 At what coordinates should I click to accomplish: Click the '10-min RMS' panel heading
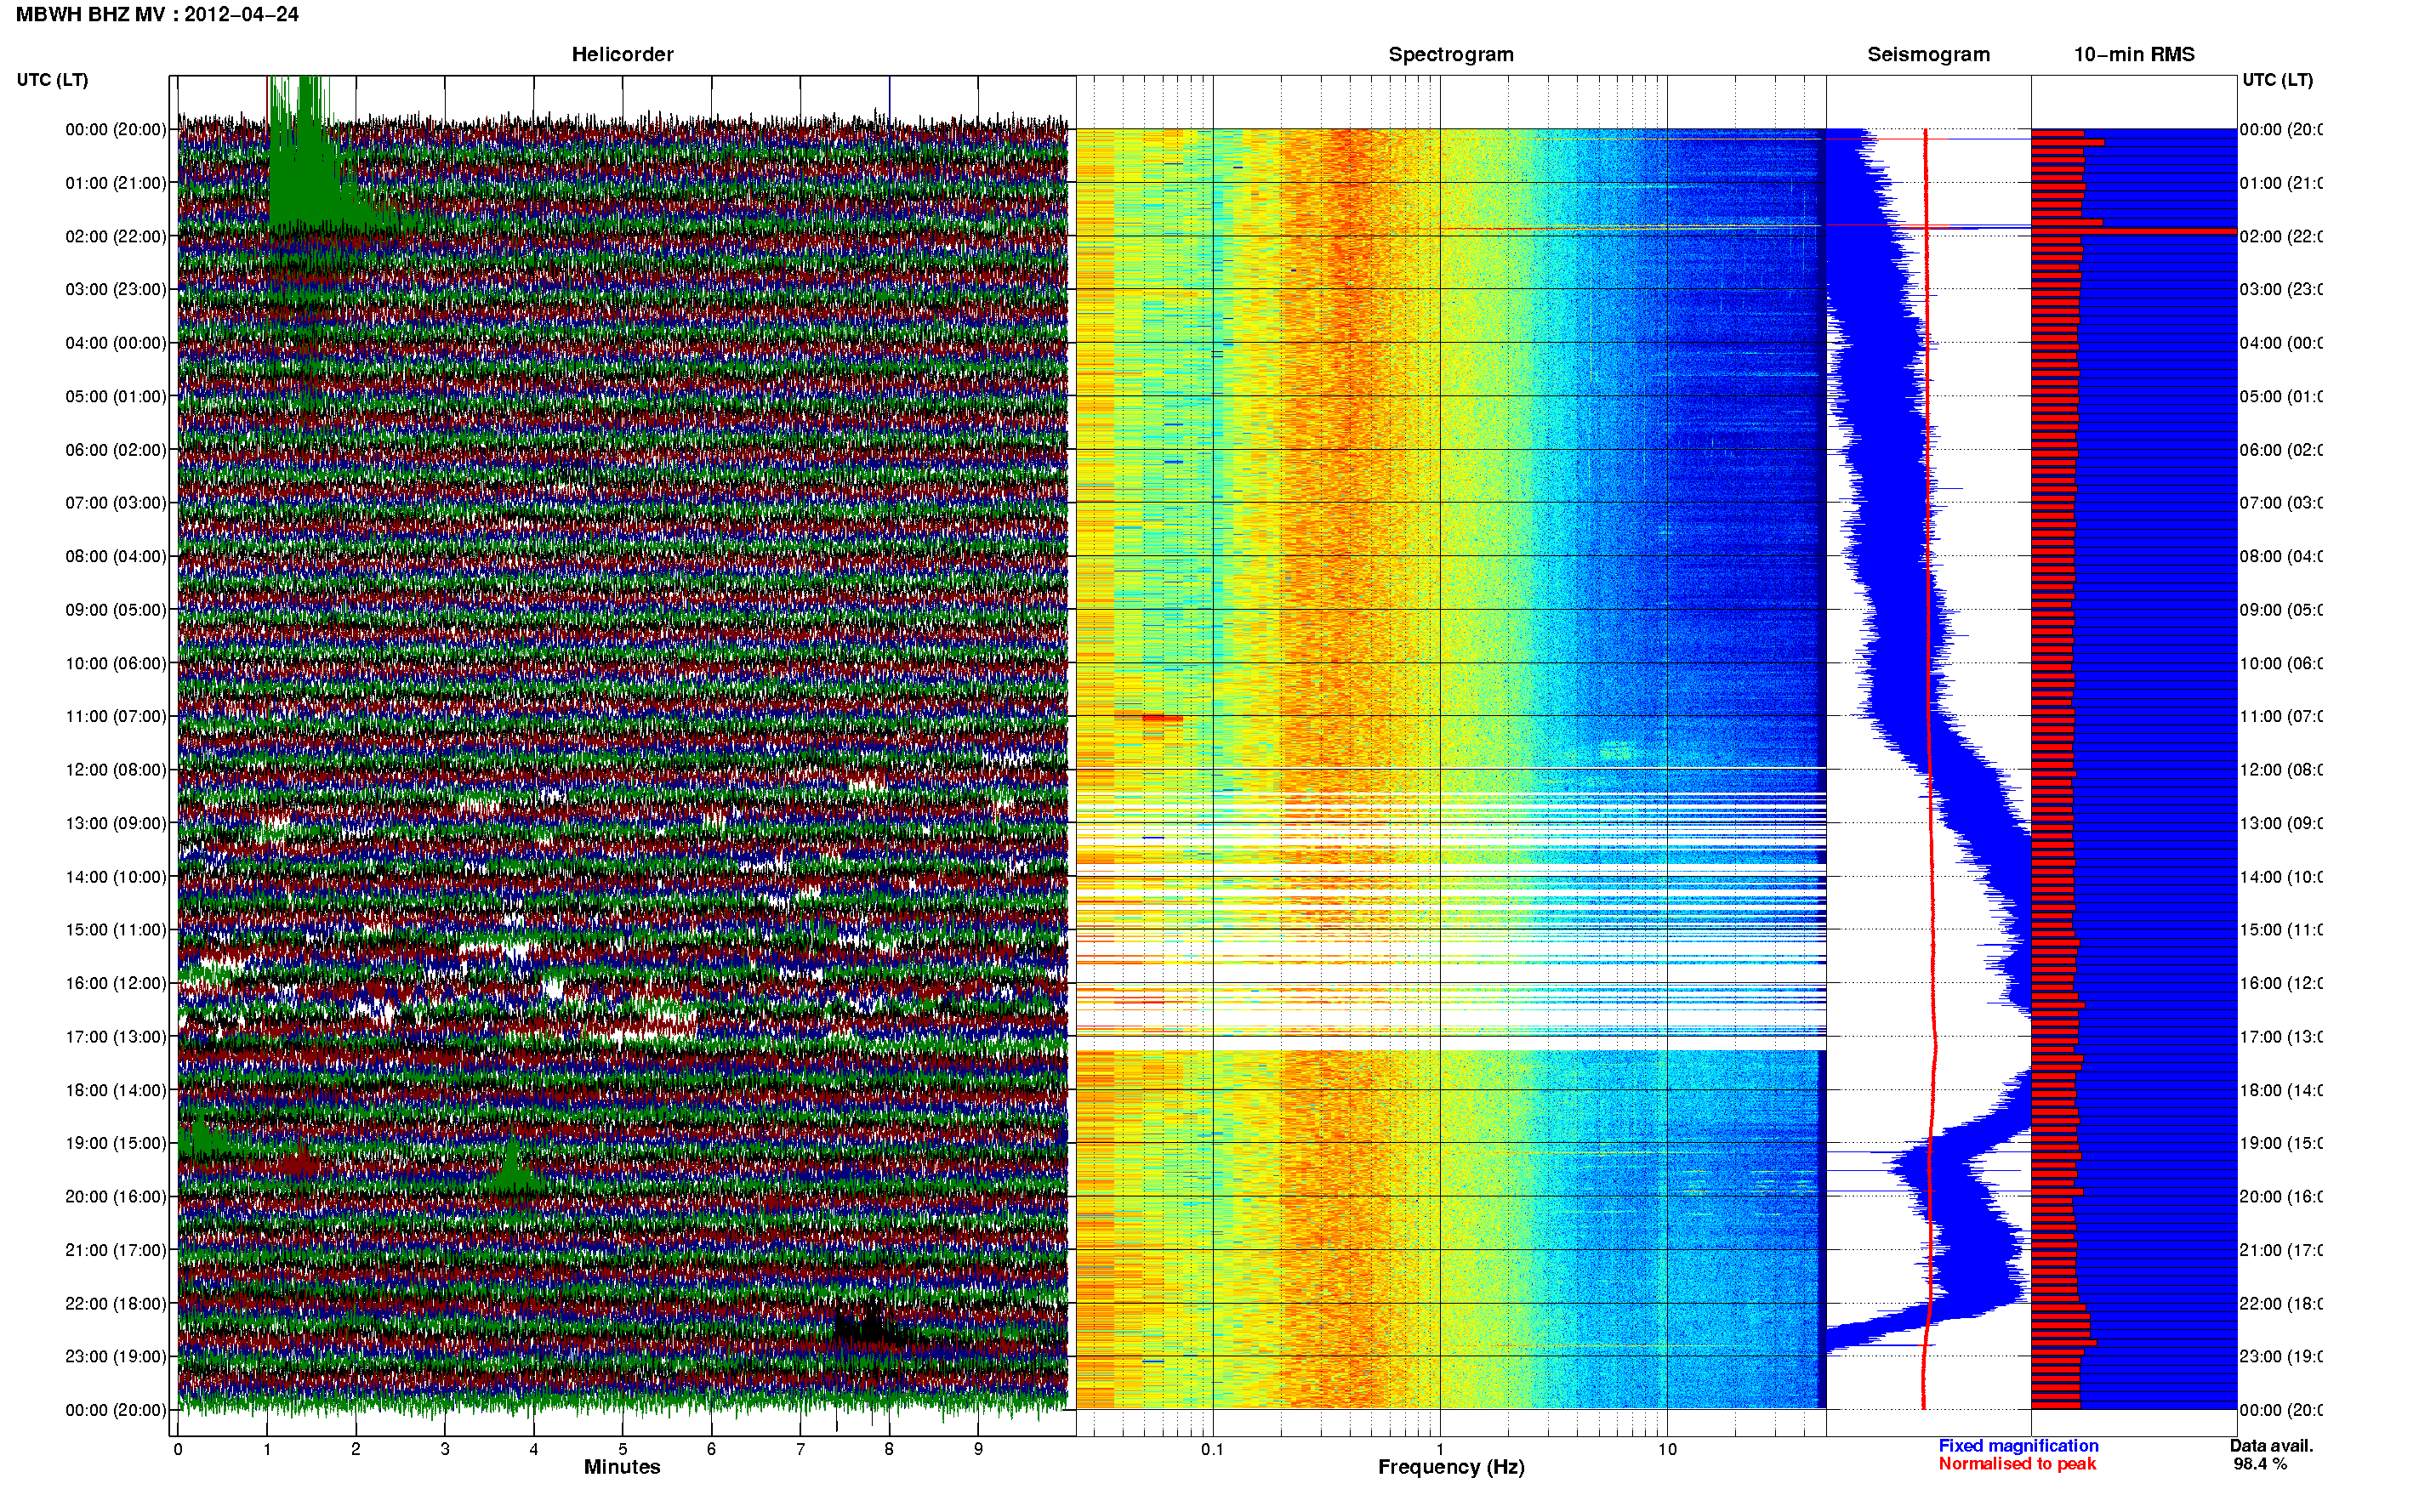2134,54
